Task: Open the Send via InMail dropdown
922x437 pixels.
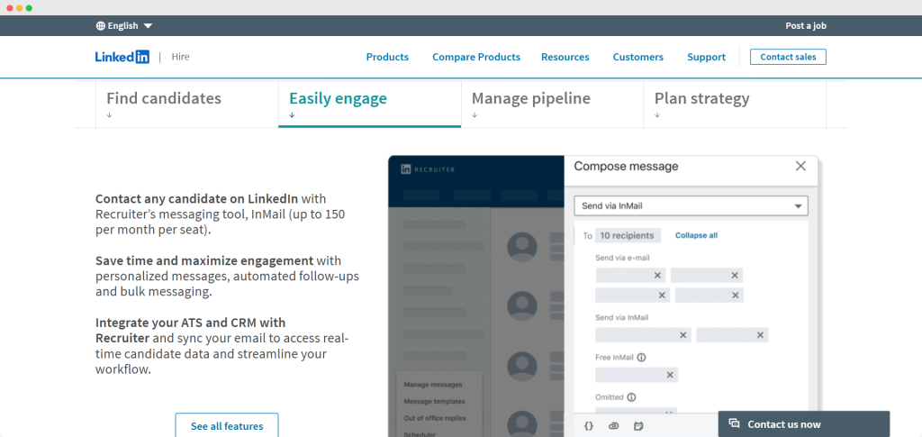Action: (x=691, y=206)
